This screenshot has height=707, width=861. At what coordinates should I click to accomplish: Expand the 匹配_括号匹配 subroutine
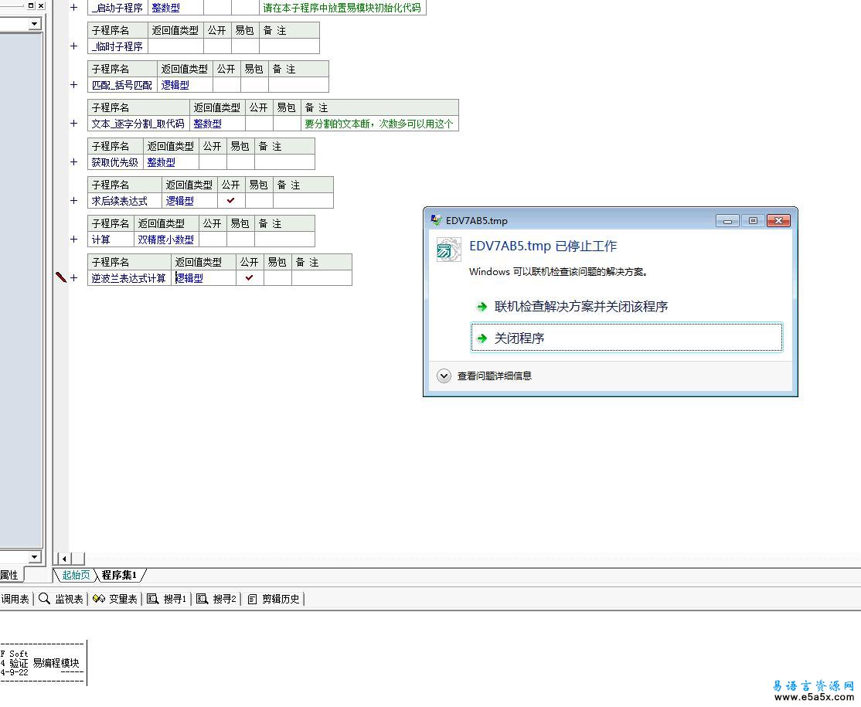[x=74, y=85]
